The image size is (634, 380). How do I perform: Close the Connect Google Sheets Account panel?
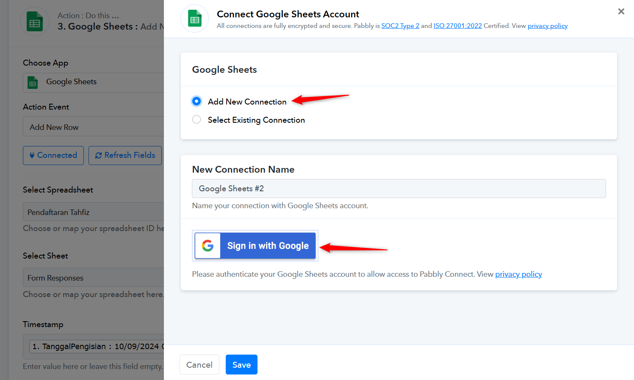621,11
